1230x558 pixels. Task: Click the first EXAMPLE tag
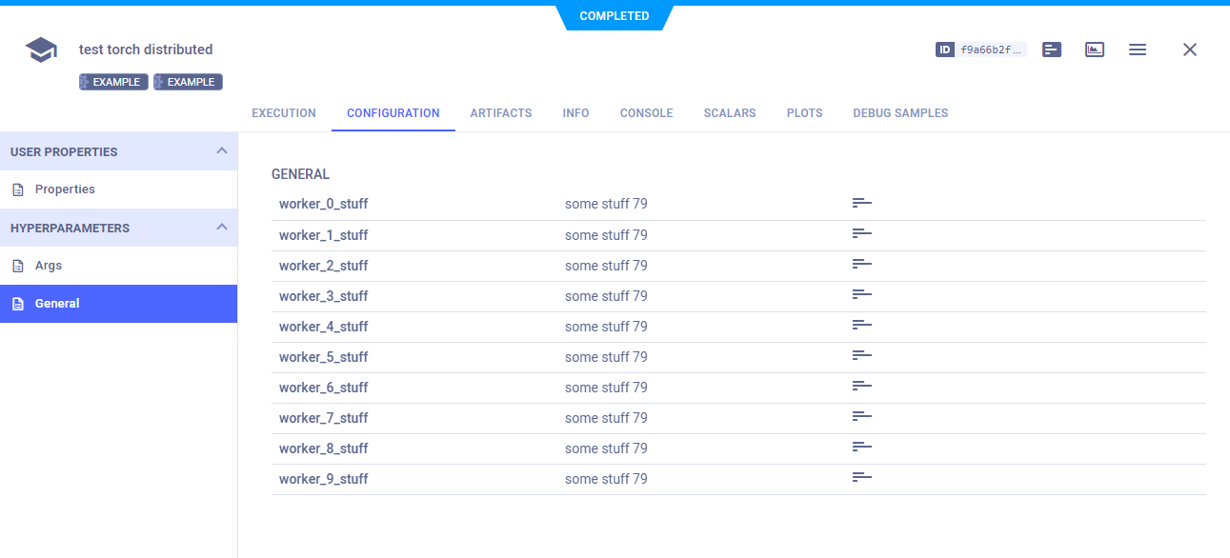pyautogui.click(x=113, y=82)
